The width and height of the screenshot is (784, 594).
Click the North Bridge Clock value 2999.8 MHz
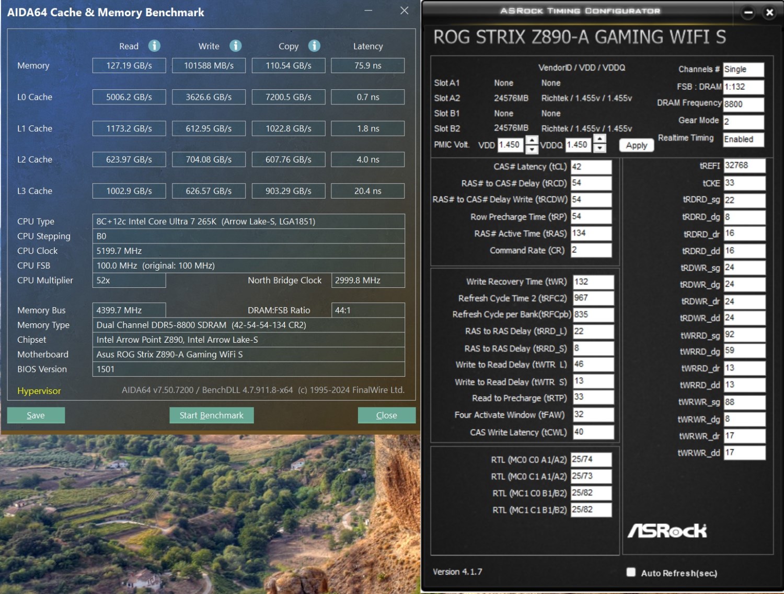[368, 281]
